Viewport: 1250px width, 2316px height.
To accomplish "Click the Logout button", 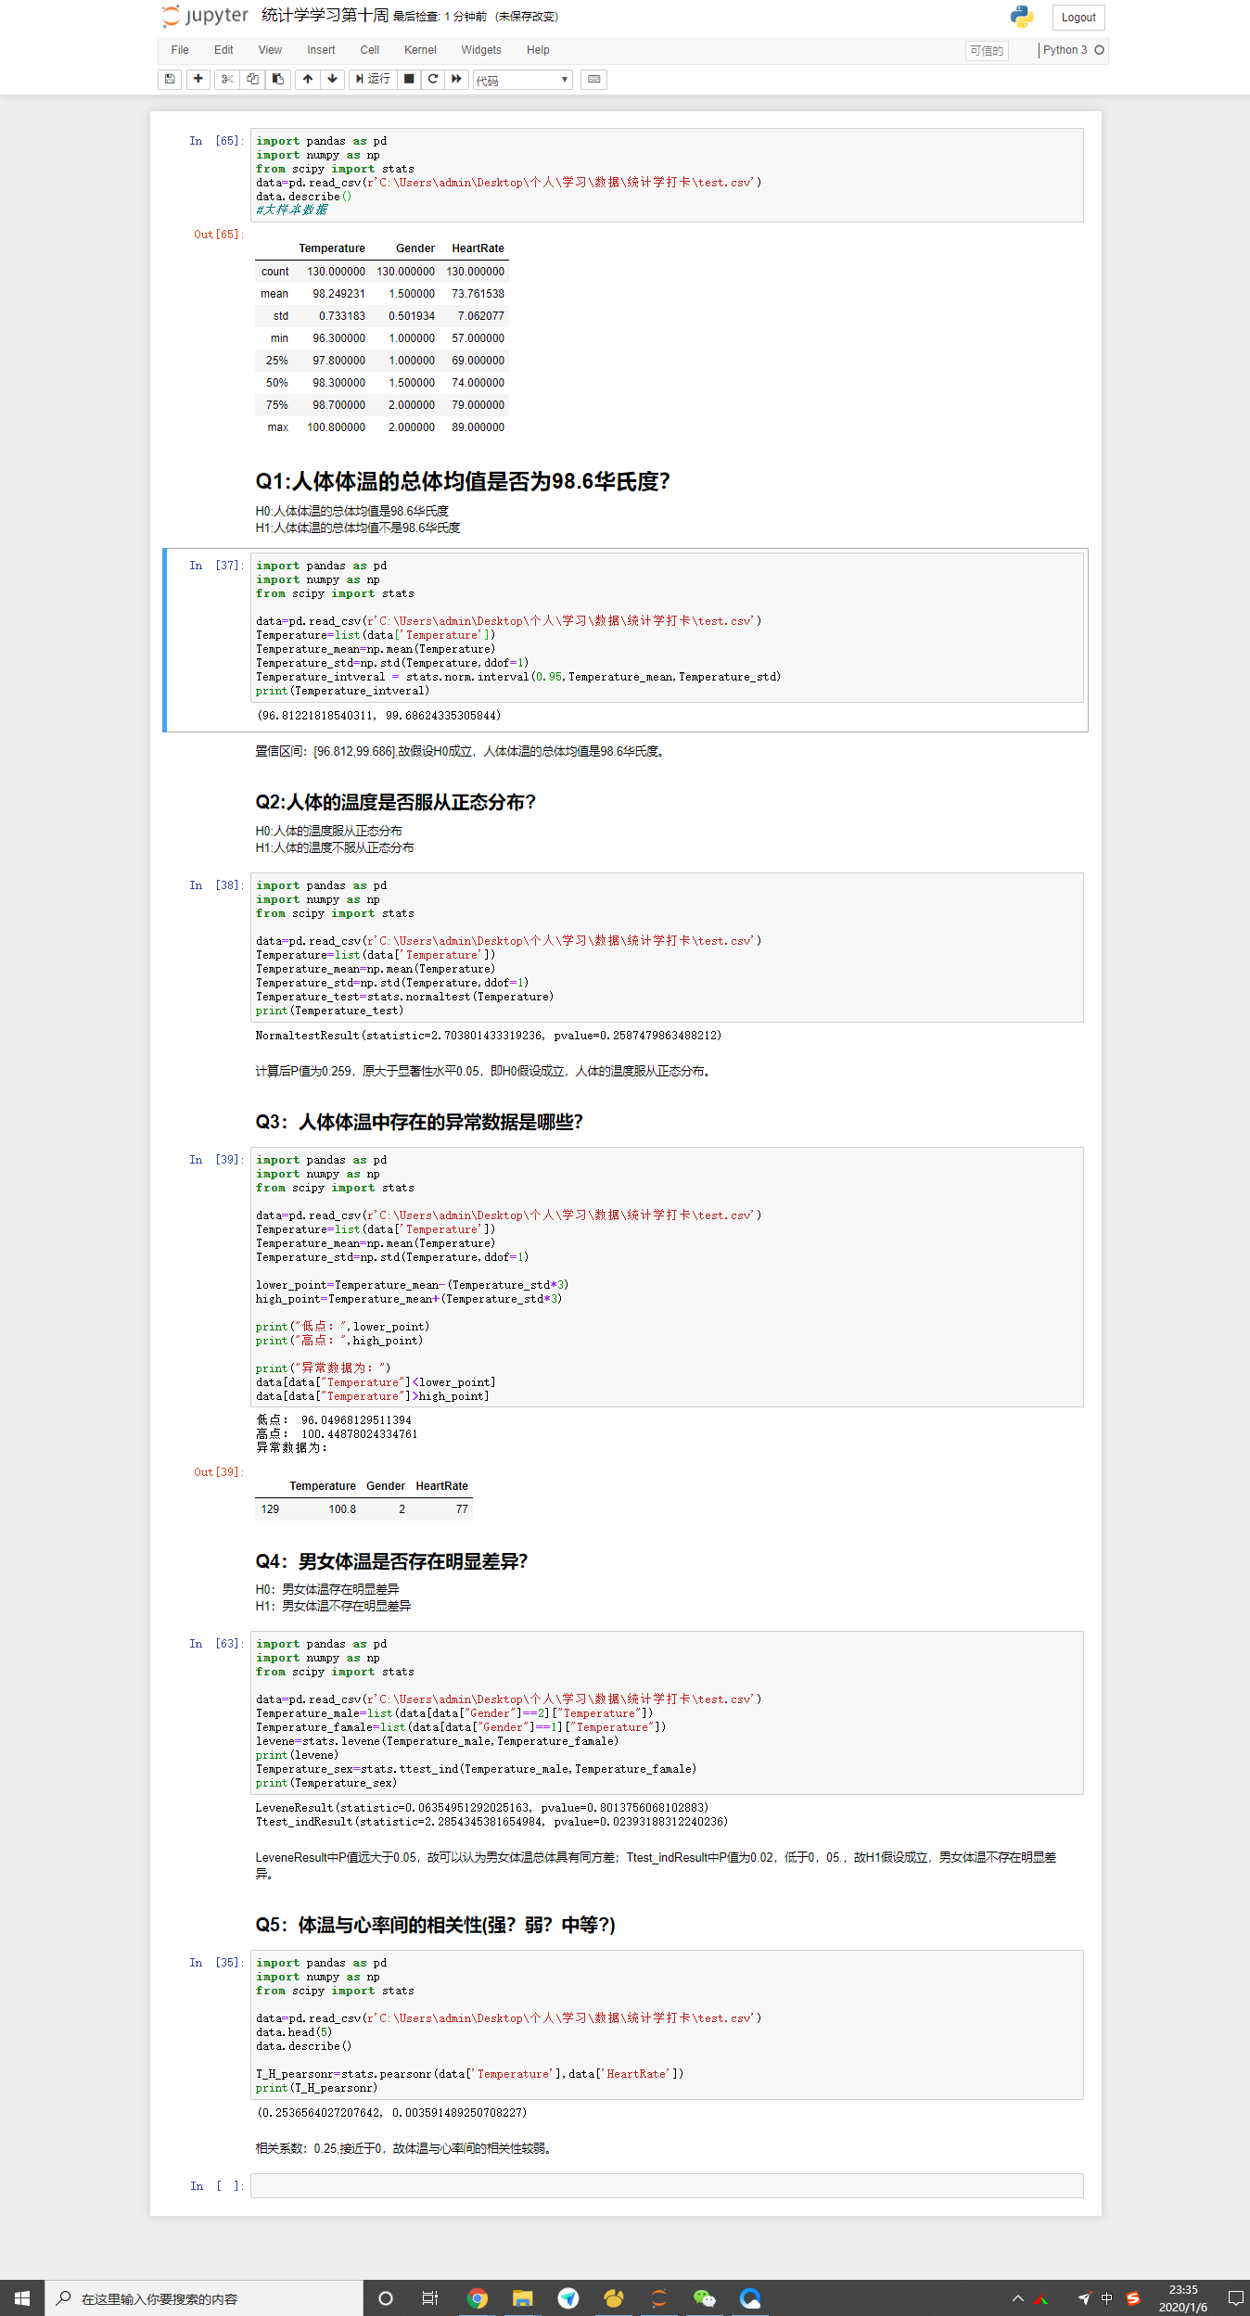I will pyautogui.click(x=1078, y=18).
